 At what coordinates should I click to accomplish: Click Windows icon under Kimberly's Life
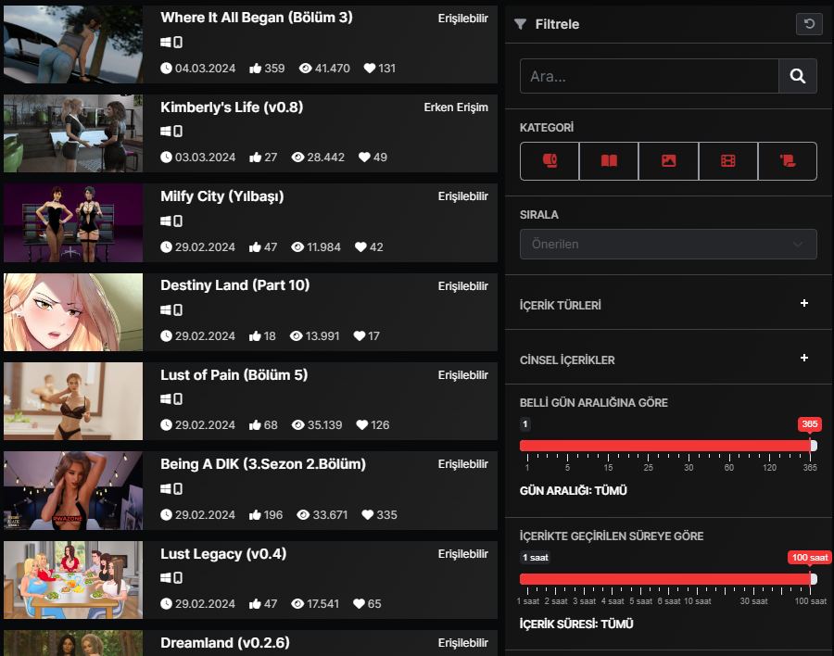(166, 131)
